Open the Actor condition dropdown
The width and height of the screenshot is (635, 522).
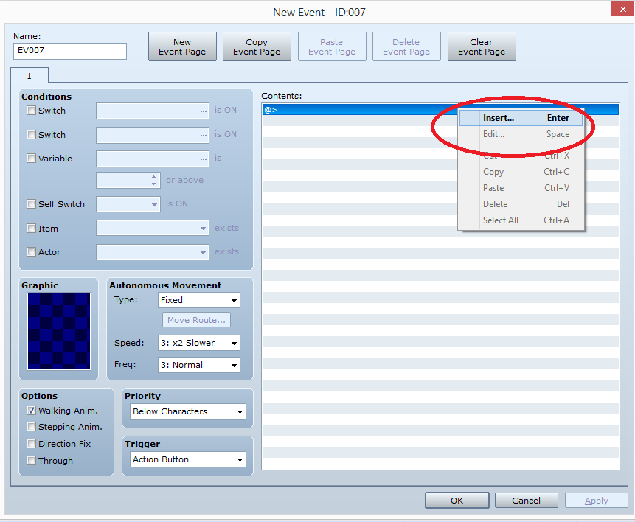click(x=153, y=252)
